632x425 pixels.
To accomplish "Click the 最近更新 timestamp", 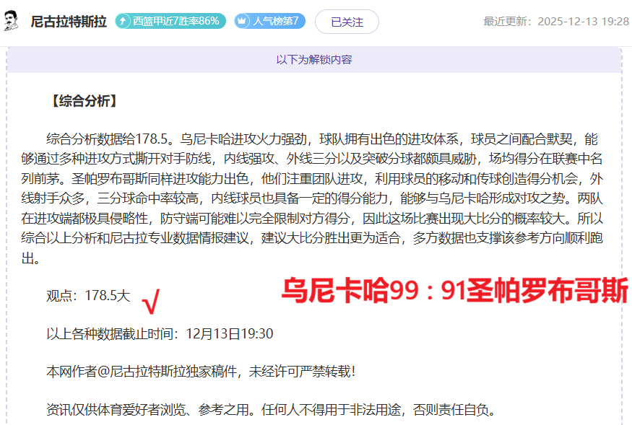I will pyautogui.click(x=555, y=22).
